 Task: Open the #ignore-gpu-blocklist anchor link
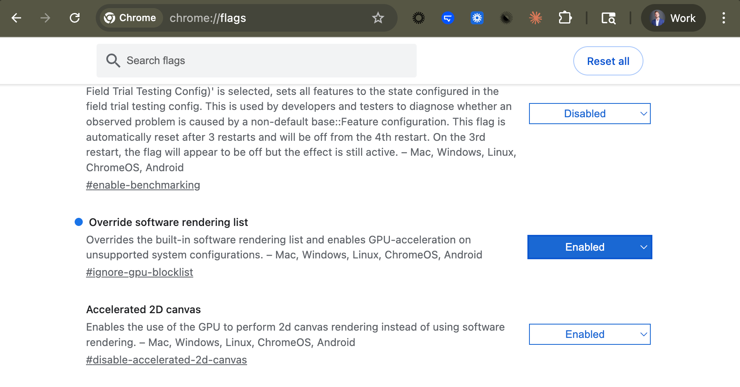click(140, 272)
